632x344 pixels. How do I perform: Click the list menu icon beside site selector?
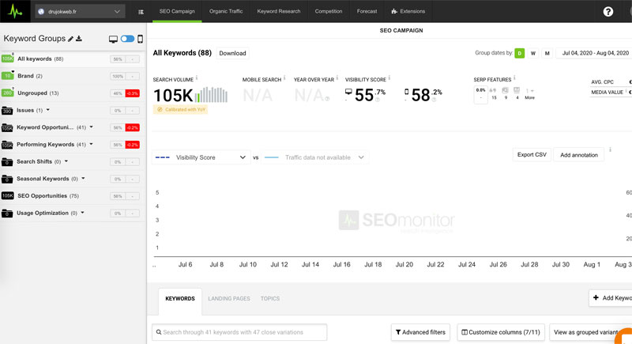pos(141,12)
